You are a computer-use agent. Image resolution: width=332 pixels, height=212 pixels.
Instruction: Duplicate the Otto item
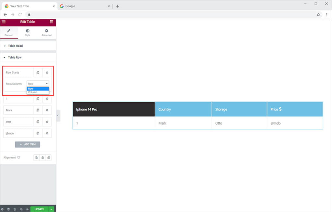(38, 122)
